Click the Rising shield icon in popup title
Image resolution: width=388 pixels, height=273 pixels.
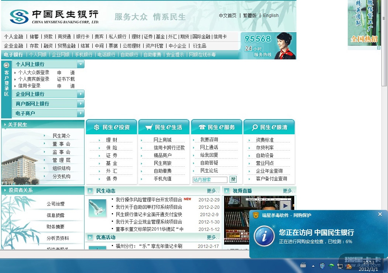click(255, 215)
